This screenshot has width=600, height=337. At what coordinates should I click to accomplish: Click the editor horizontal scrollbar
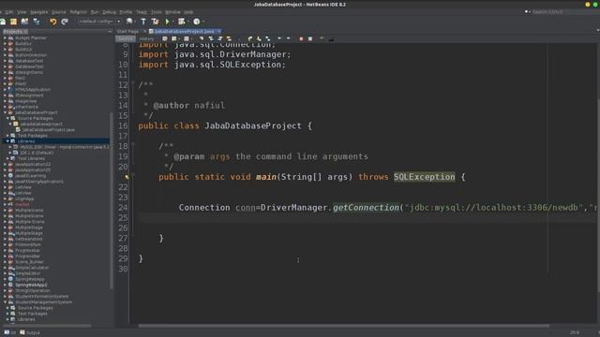344,326
